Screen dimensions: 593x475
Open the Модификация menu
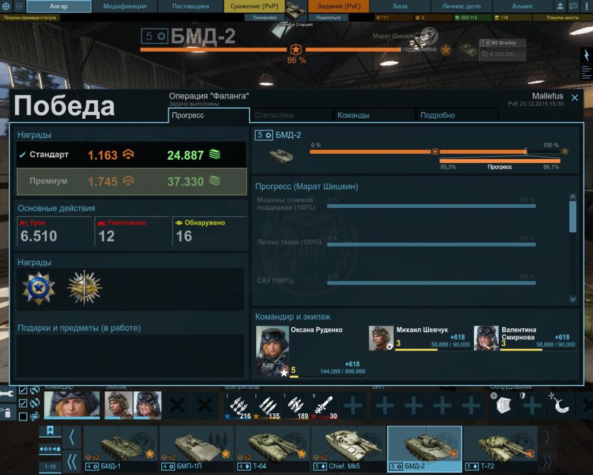[125, 6]
